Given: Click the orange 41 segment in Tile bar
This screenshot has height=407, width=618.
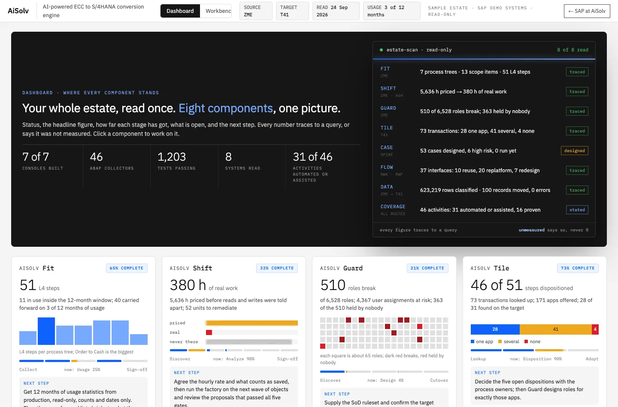Looking at the screenshot, I should (x=555, y=329).
